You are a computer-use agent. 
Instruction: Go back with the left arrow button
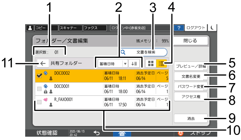tap(43, 64)
